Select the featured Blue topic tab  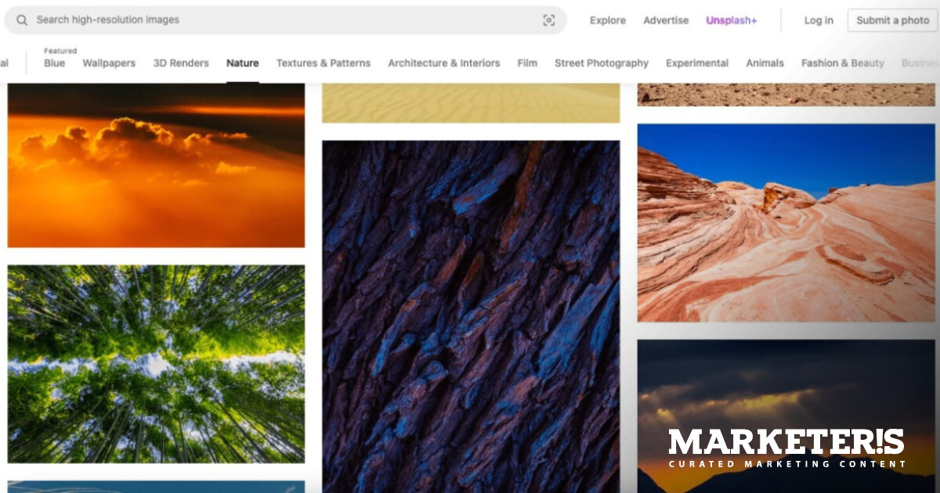[x=55, y=63]
